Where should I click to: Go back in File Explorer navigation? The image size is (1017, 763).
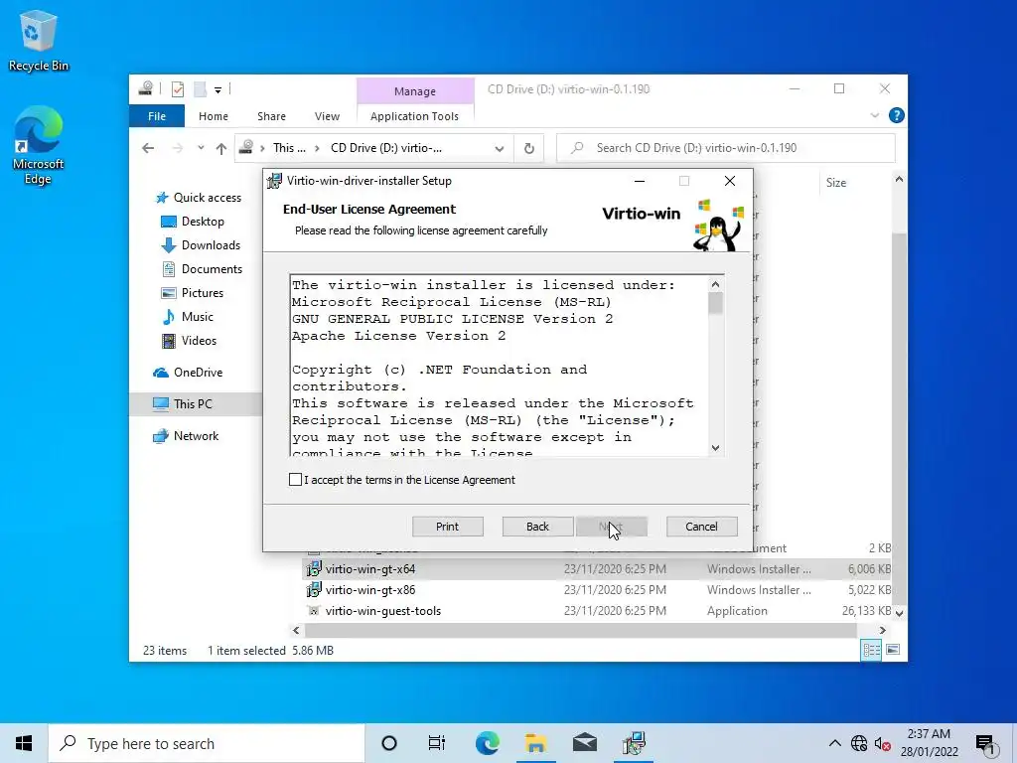pos(148,148)
